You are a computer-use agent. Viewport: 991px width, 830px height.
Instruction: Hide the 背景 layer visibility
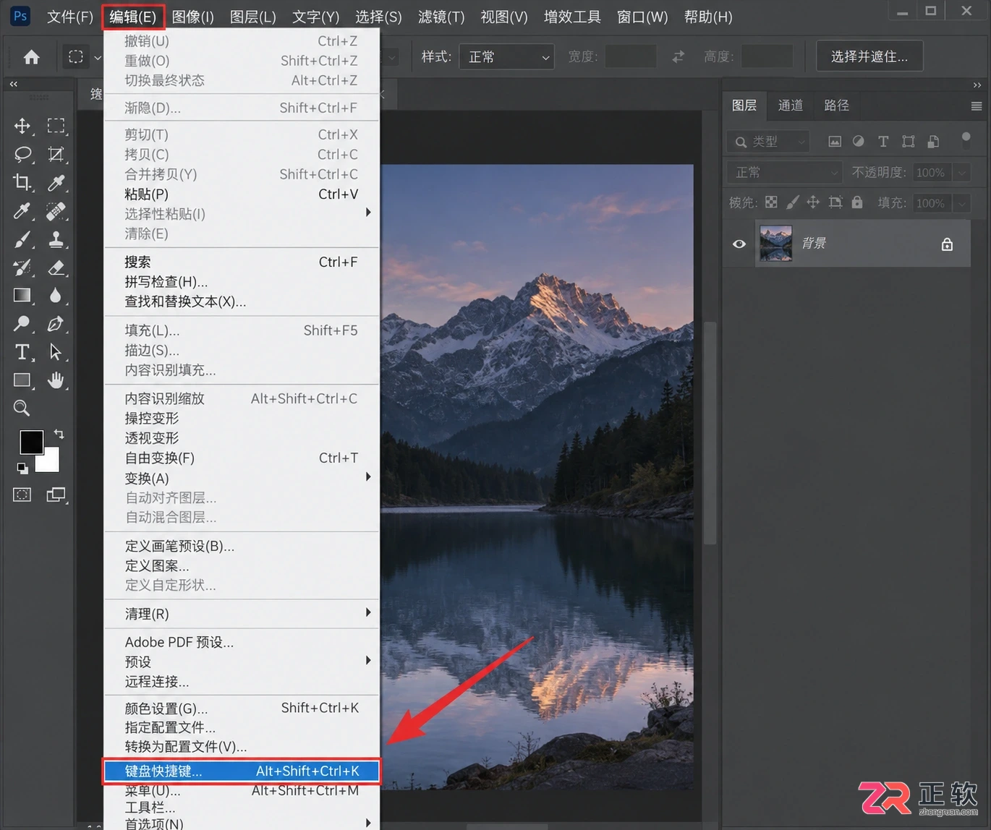(x=739, y=244)
